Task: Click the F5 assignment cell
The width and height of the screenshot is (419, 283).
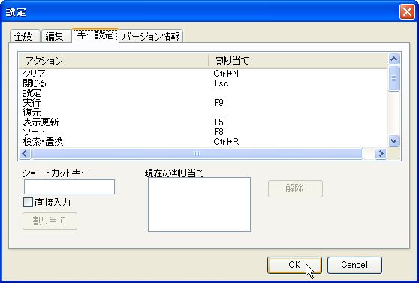Action: (x=219, y=122)
